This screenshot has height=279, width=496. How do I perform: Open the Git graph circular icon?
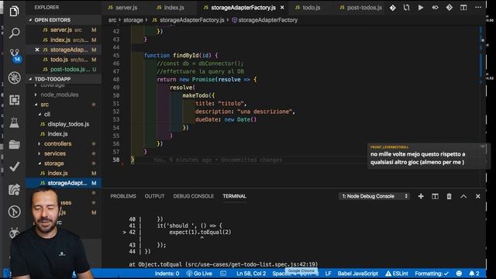14,212
